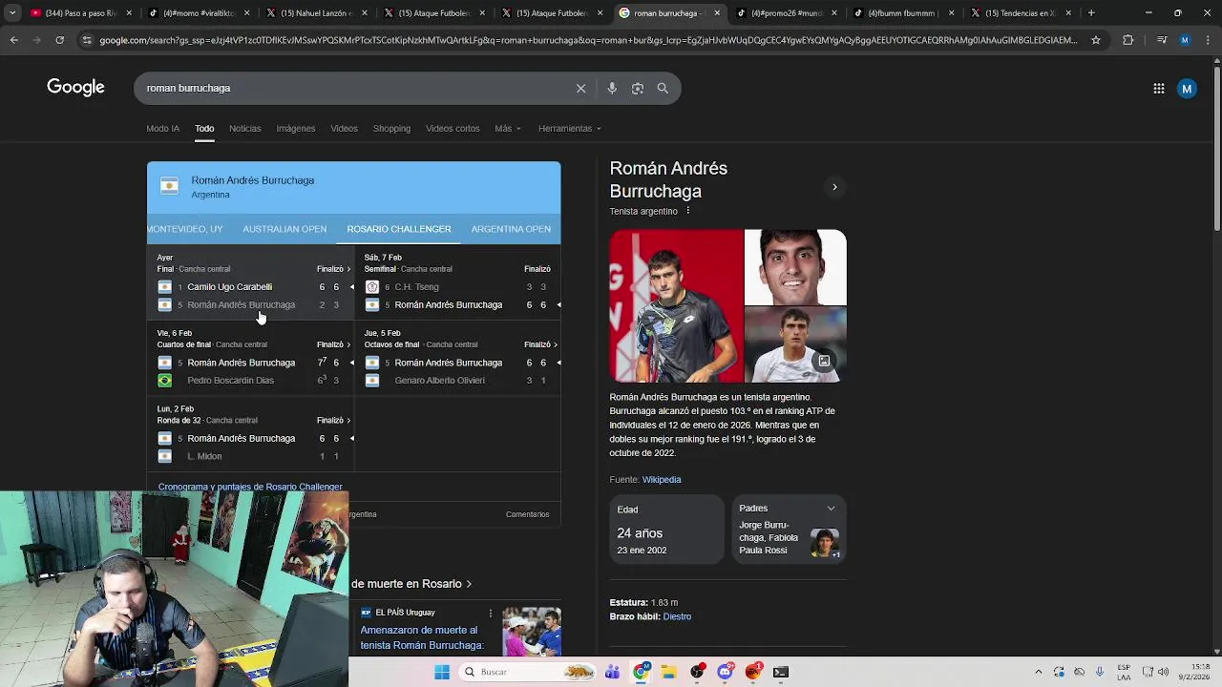Expand the Herramientas dropdown
1222x687 pixels.
coord(569,128)
